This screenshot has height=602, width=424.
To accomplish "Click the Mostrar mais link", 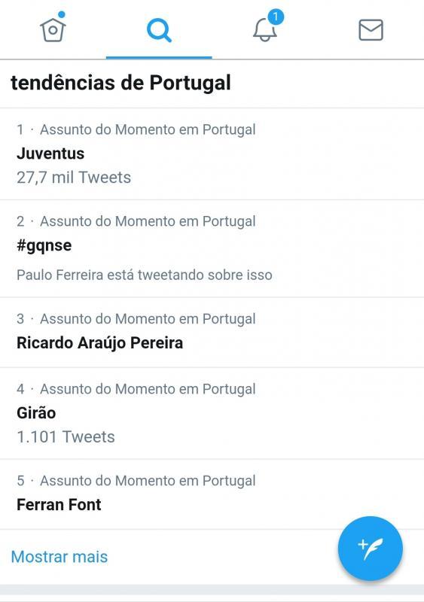I will click(59, 557).
